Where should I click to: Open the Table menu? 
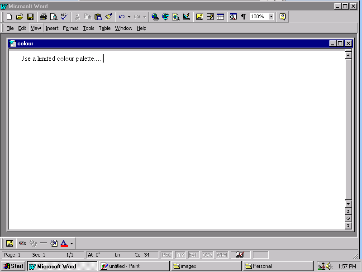coord(105,28)
